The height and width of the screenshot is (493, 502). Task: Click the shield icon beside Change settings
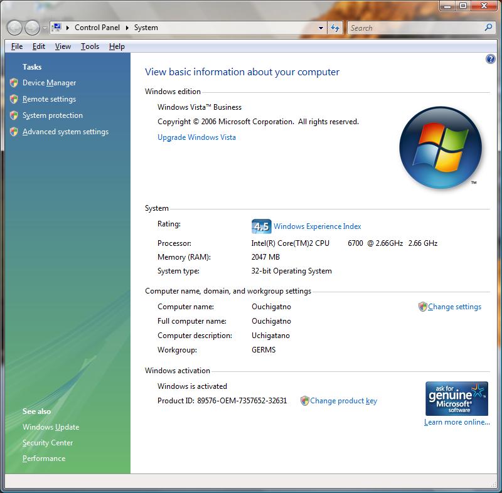click(422, 307)
